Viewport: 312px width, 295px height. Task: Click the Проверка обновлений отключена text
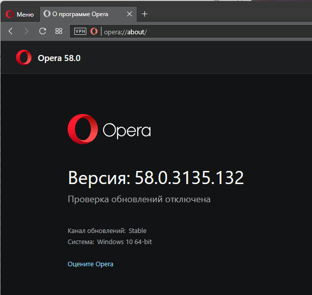139,199
